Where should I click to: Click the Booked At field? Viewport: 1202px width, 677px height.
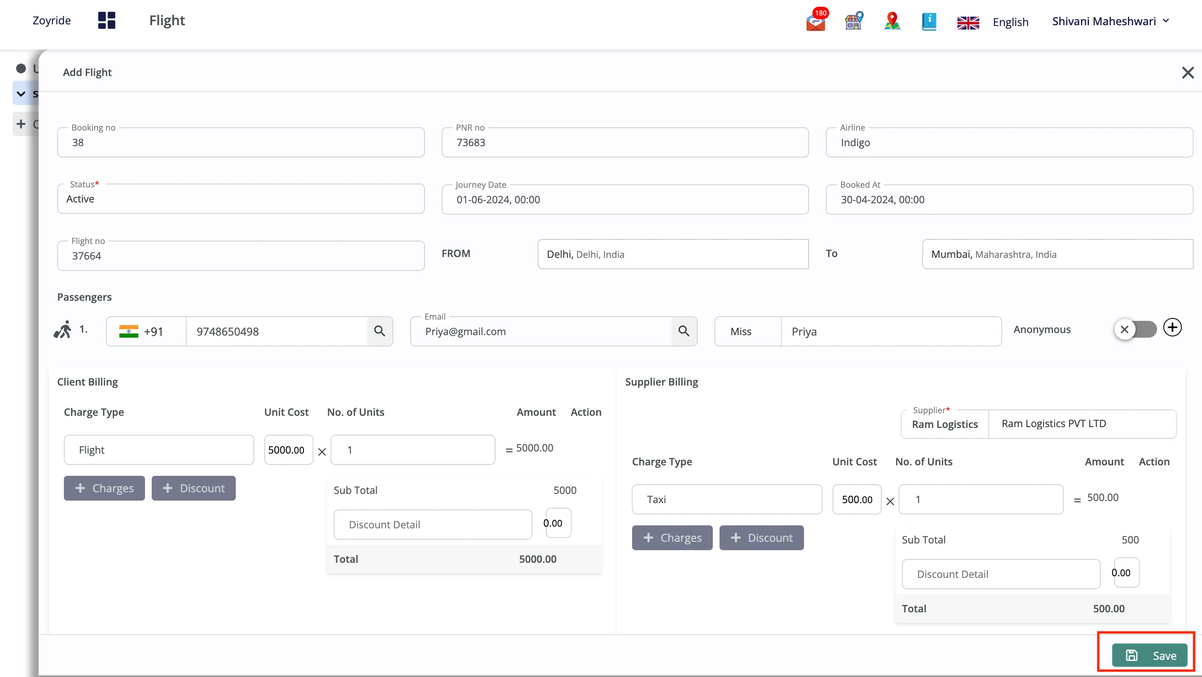pos(1009,199)
